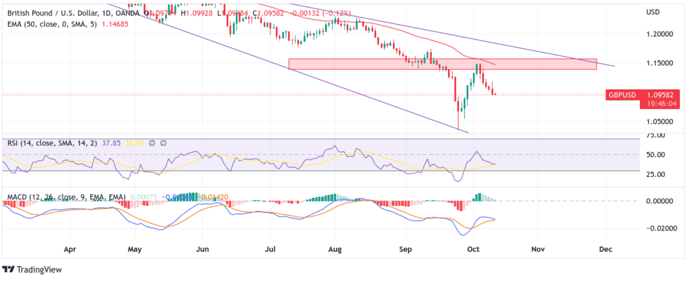This screenshot has height=288, width=687.
Task: Click the RSI average value 36.95
Action: tap(135, 143)
